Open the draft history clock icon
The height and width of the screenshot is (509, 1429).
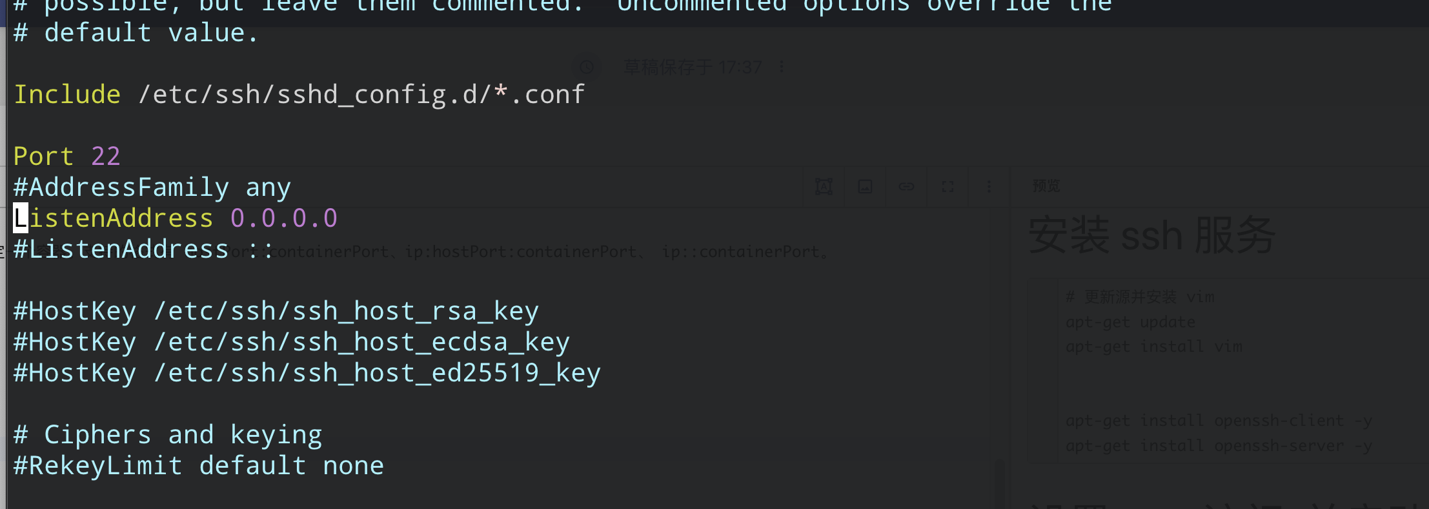[x=587, y=67]
